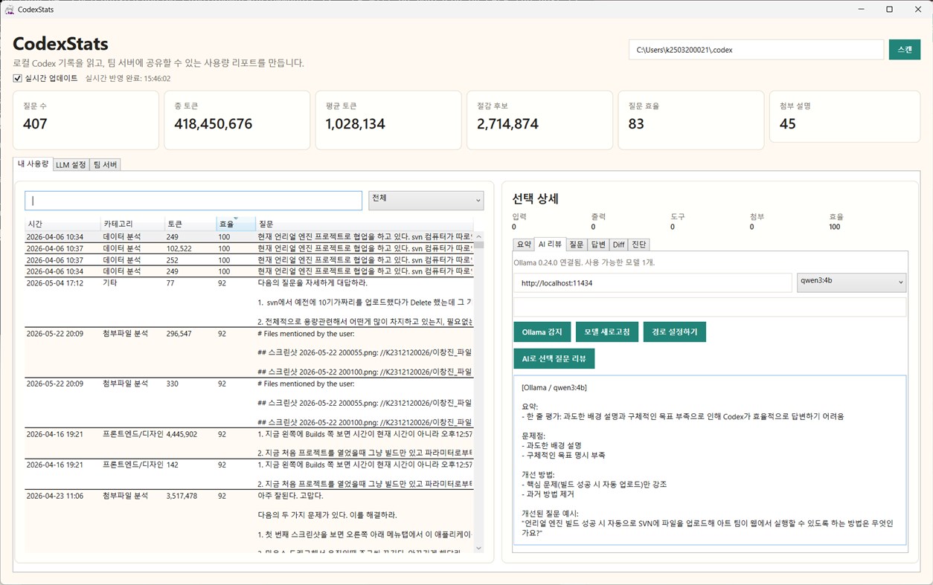Screen dimensions: 933x585
Task: Select the row with 4,445,902 tokens
Action: pyautogui.click(x=249, y=442)
